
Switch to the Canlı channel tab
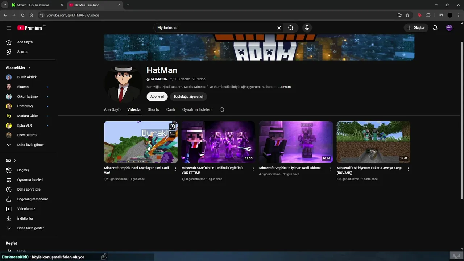[x=171, y=109]
